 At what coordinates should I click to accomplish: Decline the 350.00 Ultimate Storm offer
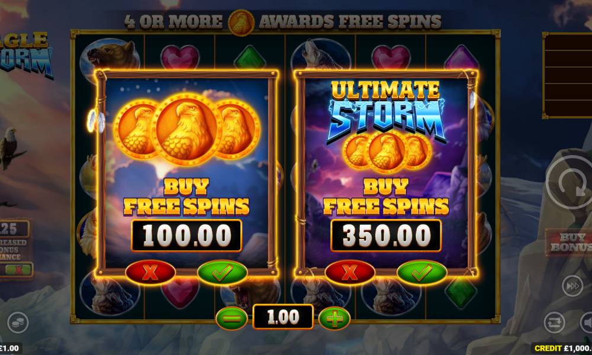(x=350, y=272)
